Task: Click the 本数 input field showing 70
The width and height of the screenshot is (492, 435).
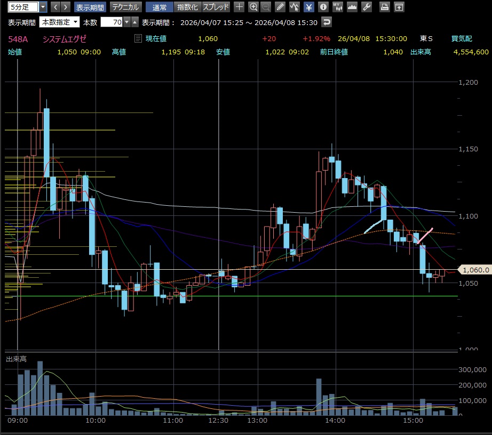Action: coord(111,22)
